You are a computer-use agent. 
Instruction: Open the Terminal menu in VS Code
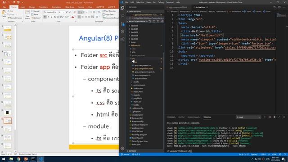(x=170, y=2)
